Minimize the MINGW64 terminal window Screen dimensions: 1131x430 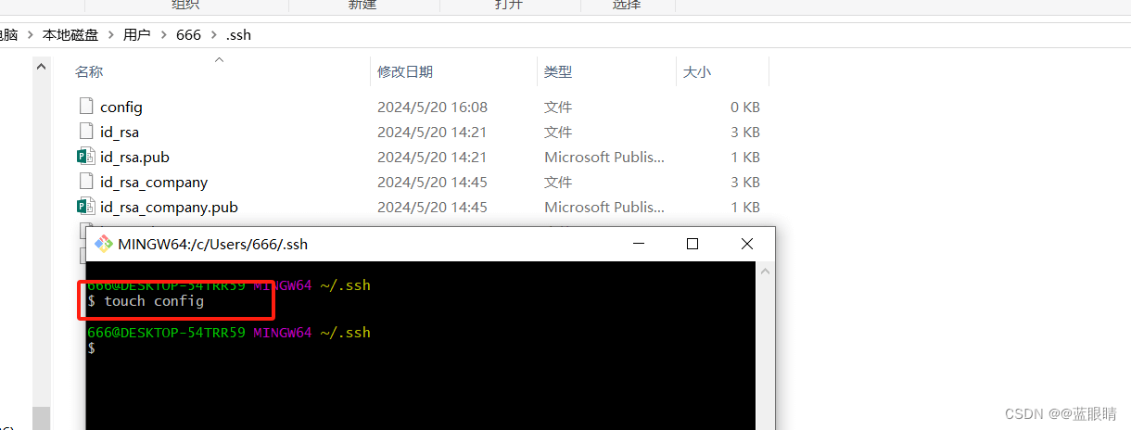coord(638,244)
